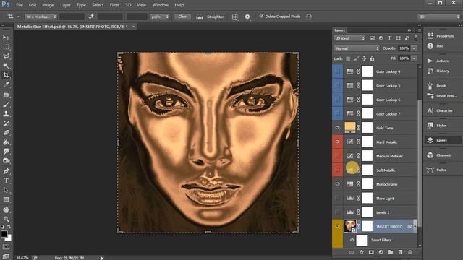Hide the INSERT PHOTO layer
Image resolution: width=463 pixels, height=260 pixels.
click(337, 226)
